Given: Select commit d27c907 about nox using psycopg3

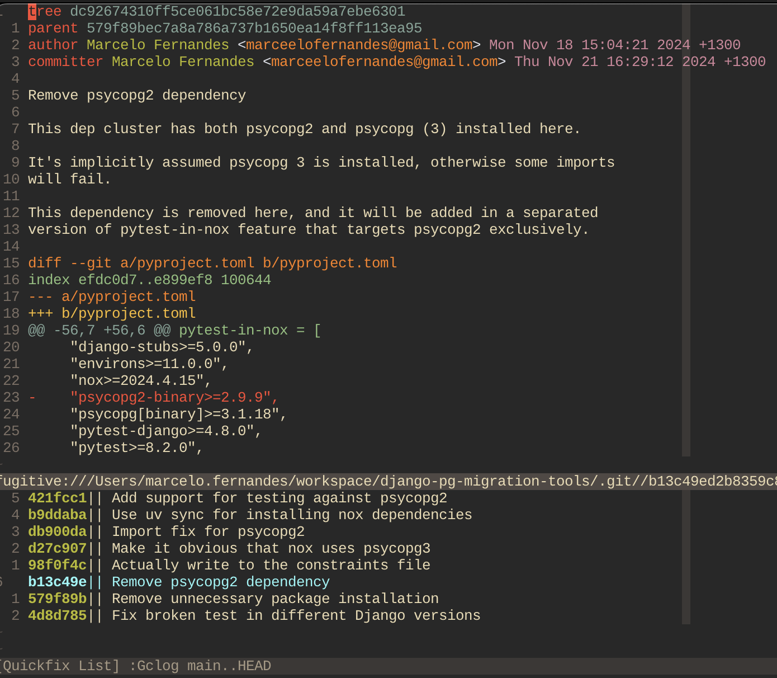Looking at the screenshot, I should pyautogui.click(x=229, y=548).
